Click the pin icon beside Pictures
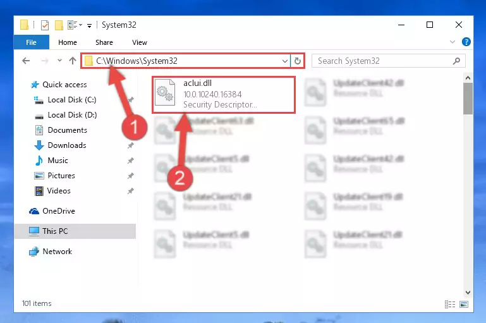Image resolution: width=486 pixels, height=323 pixels. [130, 176]
